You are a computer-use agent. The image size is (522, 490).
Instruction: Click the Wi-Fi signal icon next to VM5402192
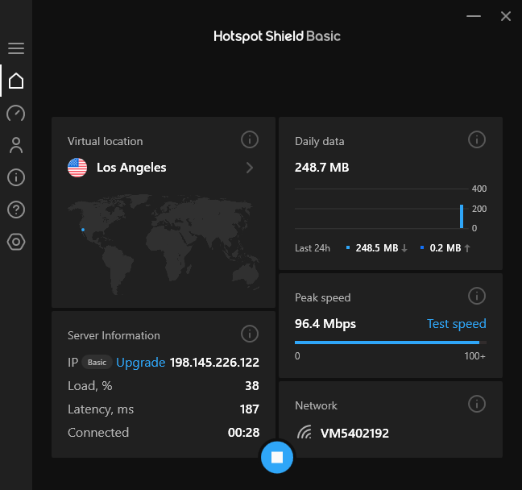pos(304,432)
